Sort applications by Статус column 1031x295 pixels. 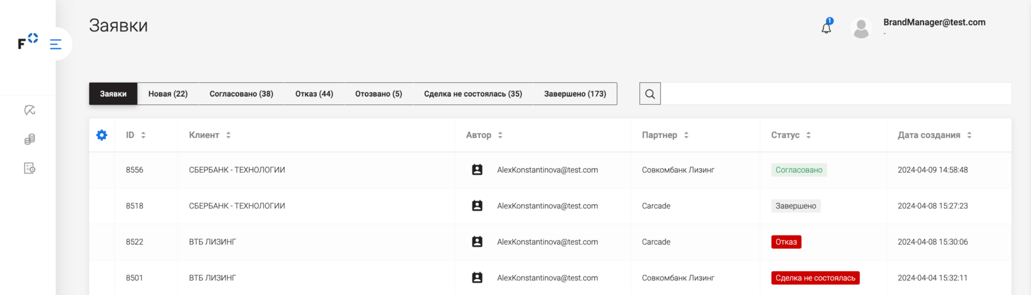tap(808, 135)
